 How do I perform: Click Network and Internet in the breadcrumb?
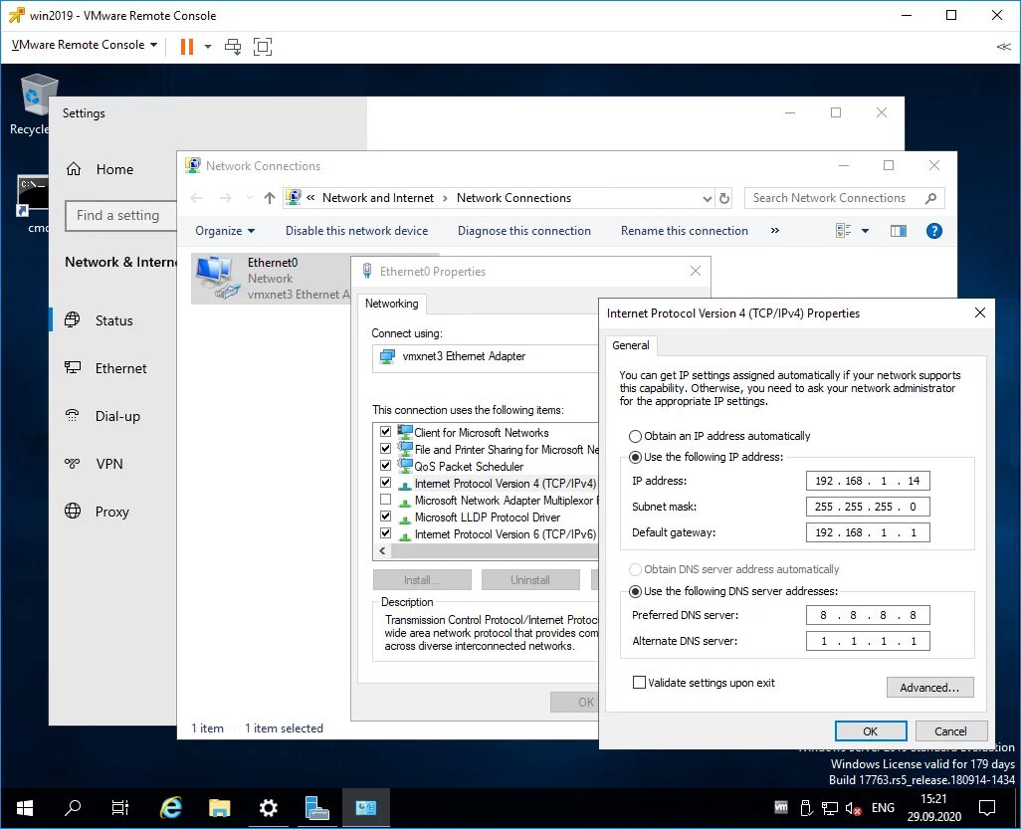(378, 198)
